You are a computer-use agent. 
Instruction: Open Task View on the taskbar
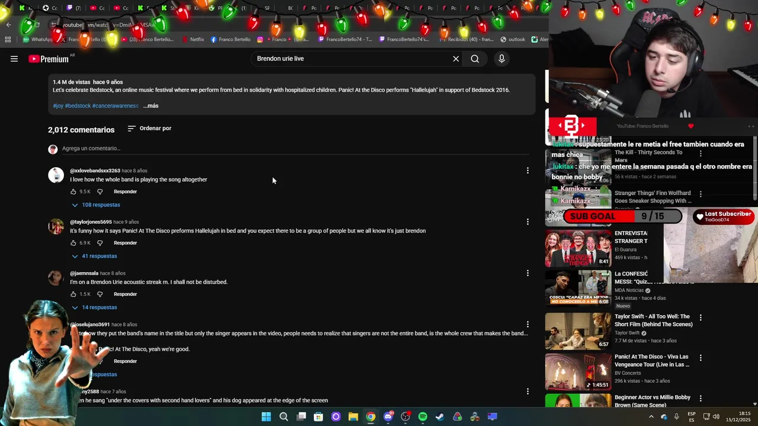[301, 417]
